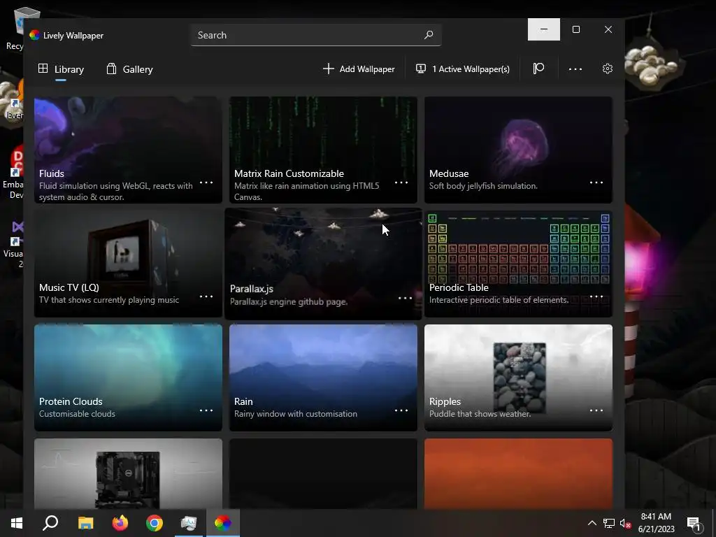Click the Add Wallpaper button

pyautogui.click(x=359, y=69)
